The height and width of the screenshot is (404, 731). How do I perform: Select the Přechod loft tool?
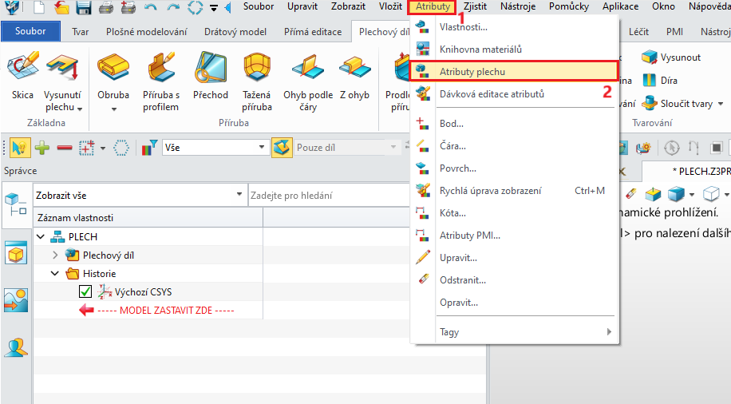(x=211, y=76)
